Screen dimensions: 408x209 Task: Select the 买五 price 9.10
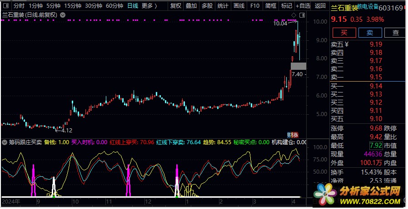pyautogui.click(x=376, y=119)
